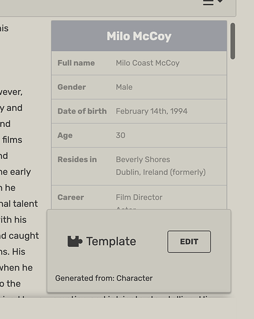
Task: Click the Date of birth label
Action: point(82,111)
